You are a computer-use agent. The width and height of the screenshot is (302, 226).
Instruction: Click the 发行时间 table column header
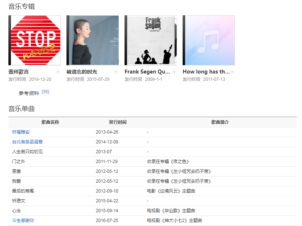point(118,122)
